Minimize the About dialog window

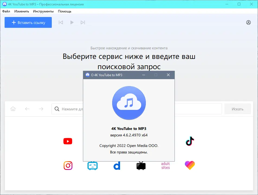pyautogui.click(x=144, y=75)
